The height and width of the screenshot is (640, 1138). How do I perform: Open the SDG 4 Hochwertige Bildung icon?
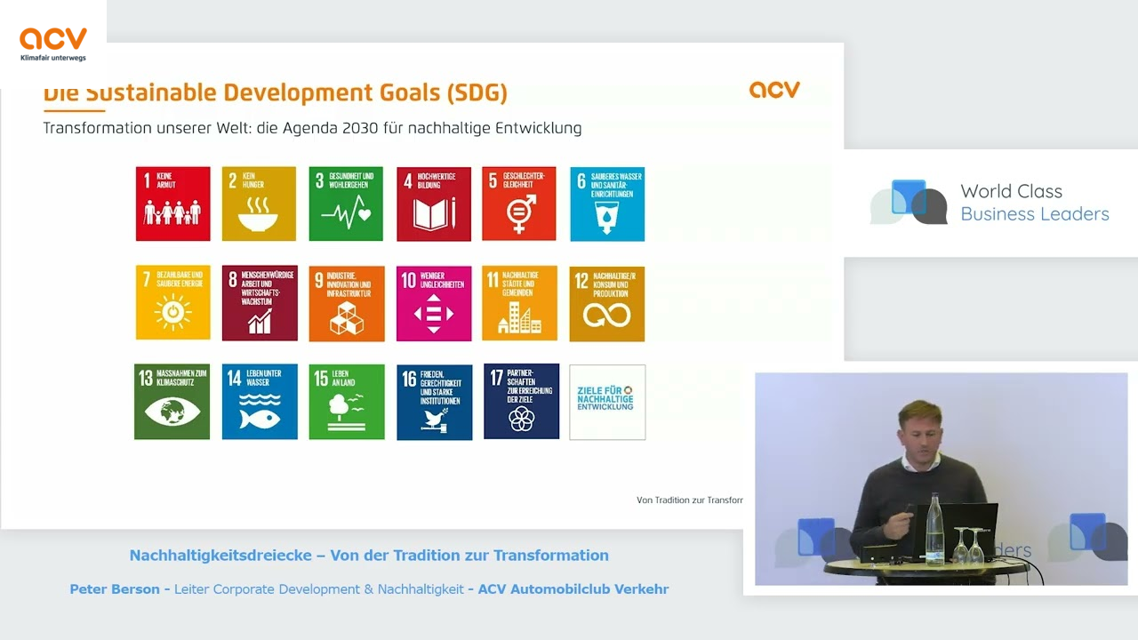tap(433, 204)
